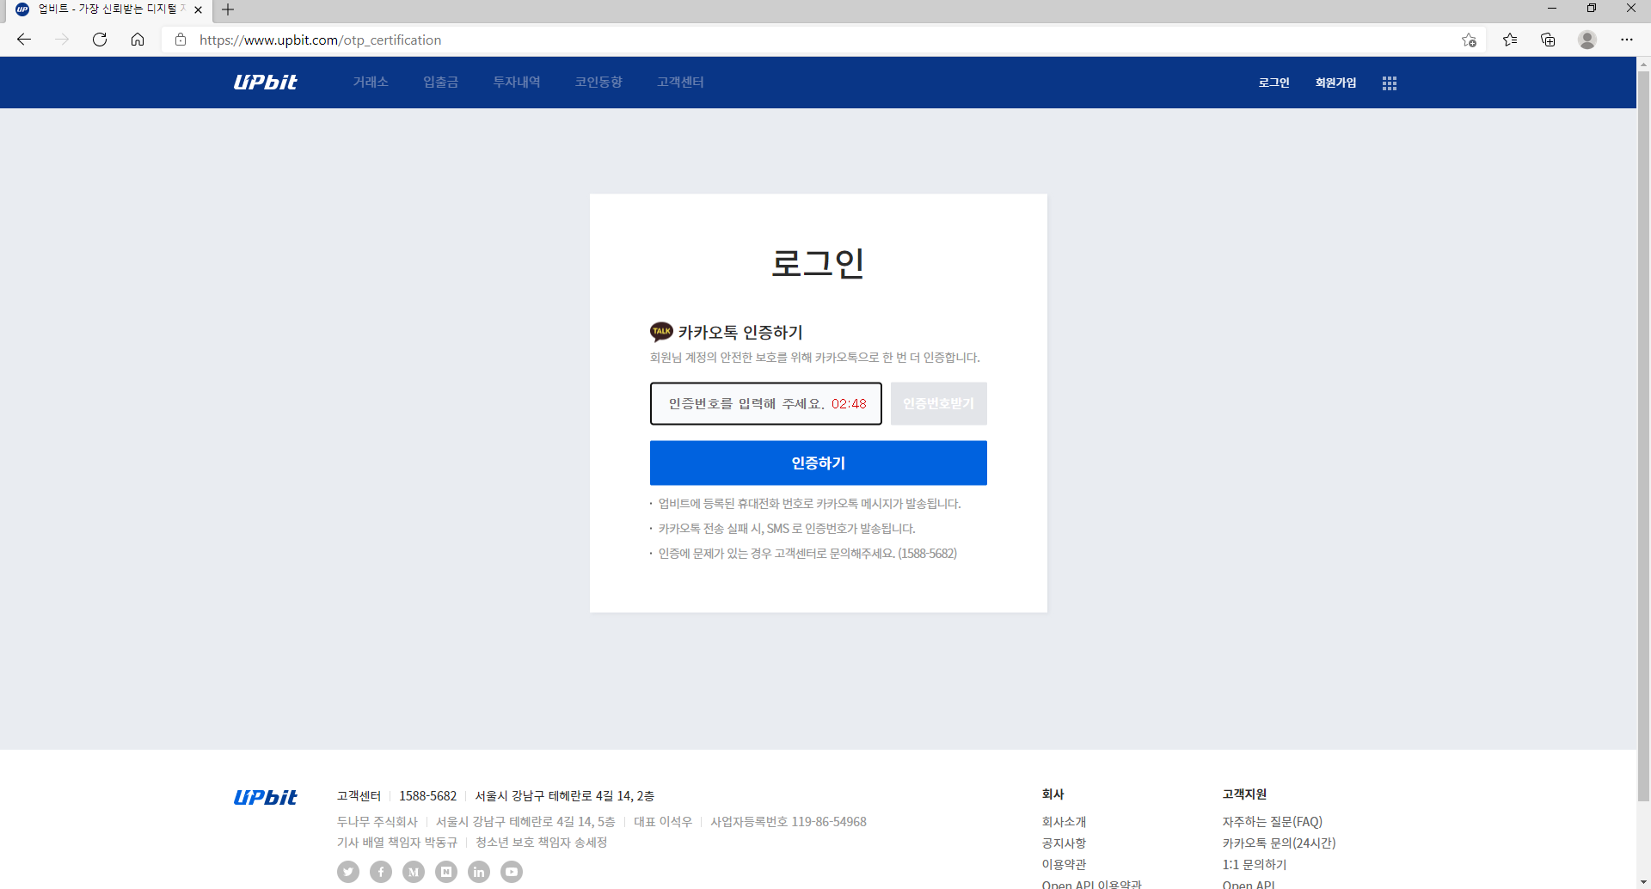Screen dimensions: 1651x889
Task: Open 코인동향 menu in header
Action: pos(598,83)
